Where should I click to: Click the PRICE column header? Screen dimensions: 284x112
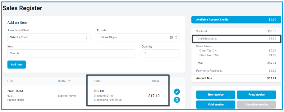[x=98, y=81]
